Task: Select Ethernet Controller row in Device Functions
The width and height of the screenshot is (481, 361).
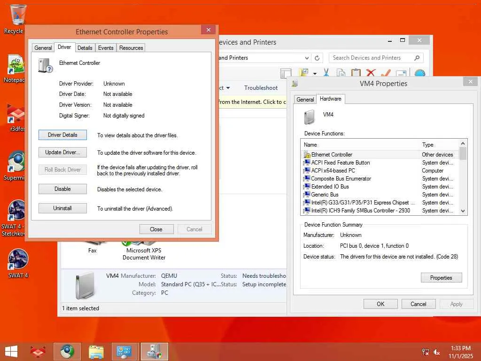Action: 380,154
